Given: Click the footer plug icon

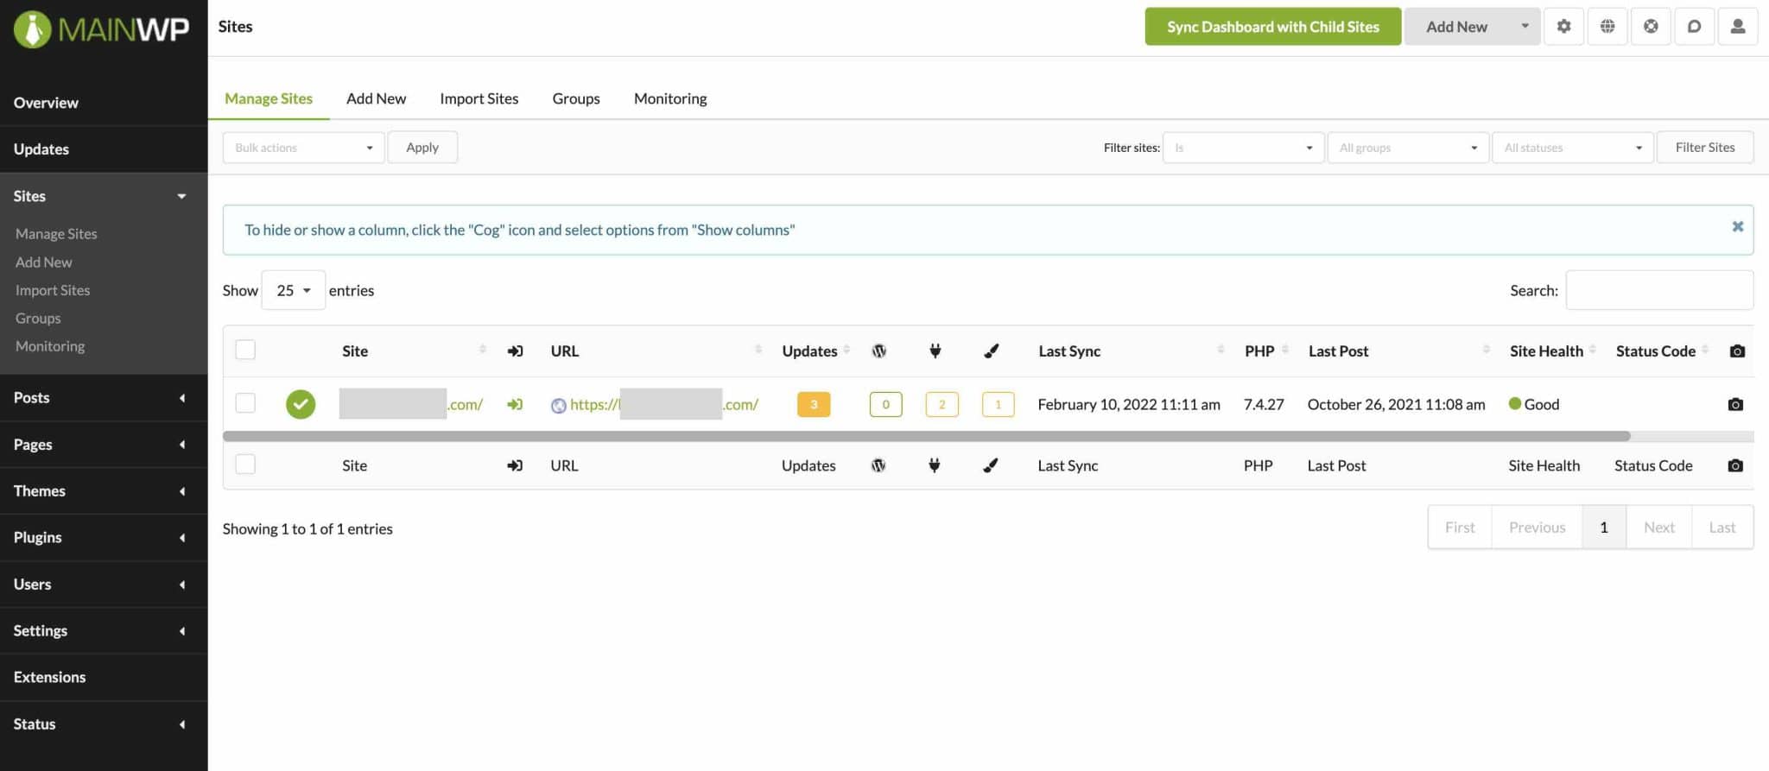Looking at the screenshot, I should pos(934,465).
